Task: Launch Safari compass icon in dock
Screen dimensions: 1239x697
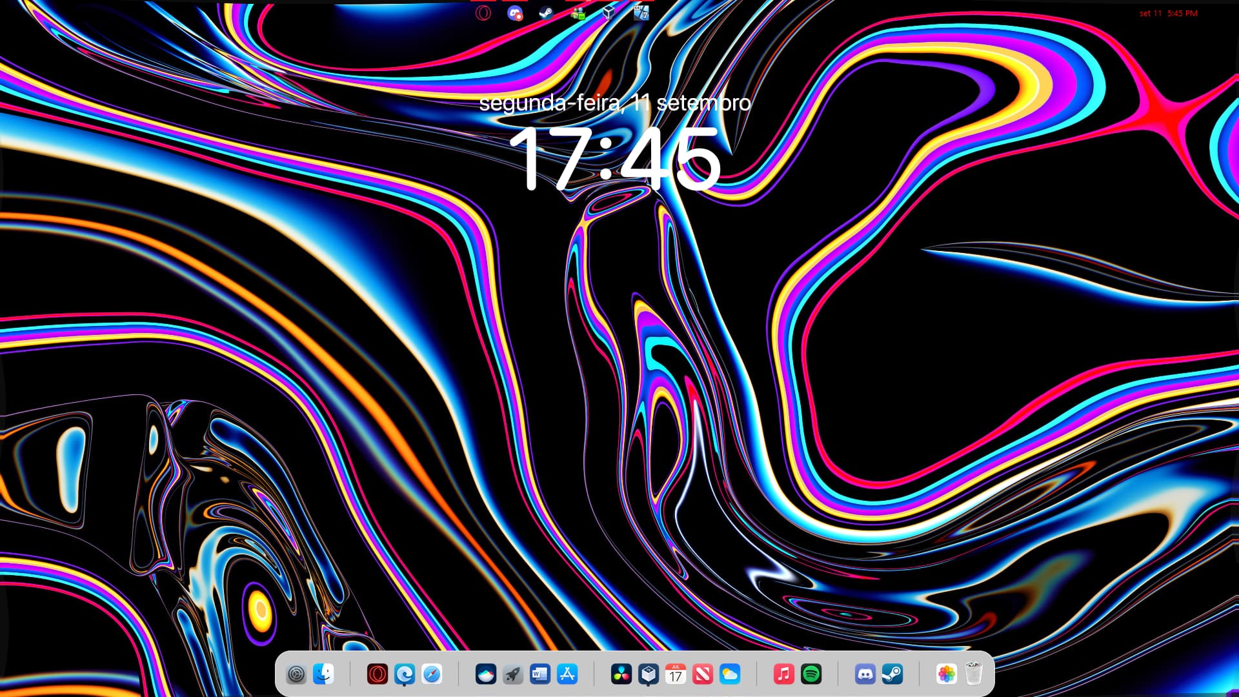Action: click(432, 674)
